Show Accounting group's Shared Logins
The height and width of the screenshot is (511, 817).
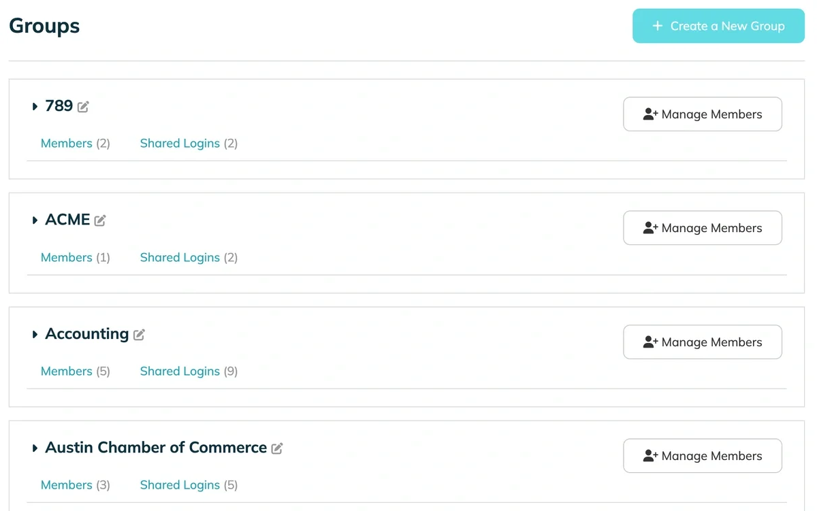click(x=180, y=372)
